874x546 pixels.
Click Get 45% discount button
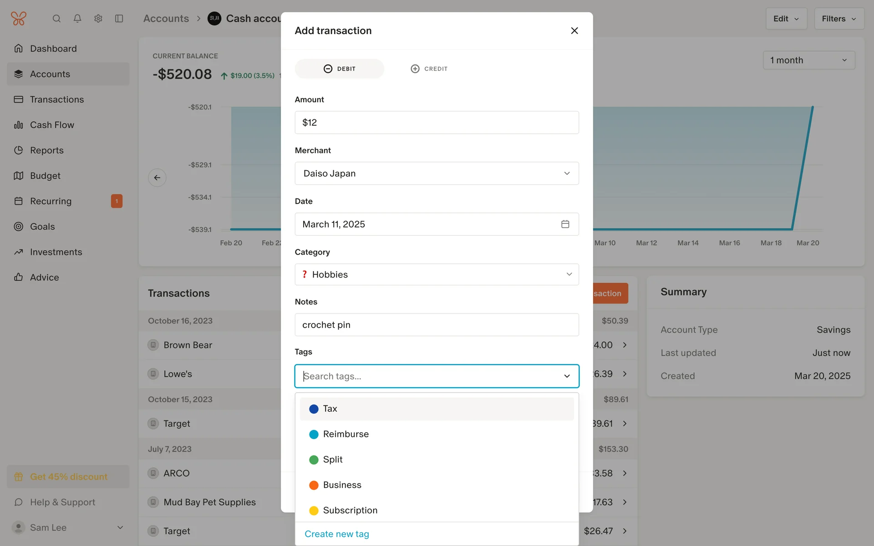68,476
